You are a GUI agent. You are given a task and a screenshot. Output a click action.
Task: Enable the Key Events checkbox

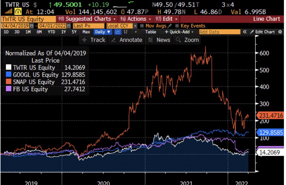177,26
